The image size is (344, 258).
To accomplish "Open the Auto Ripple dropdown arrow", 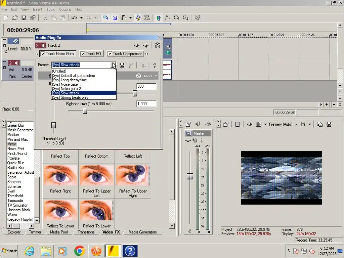I will click(x=130, y=18).
